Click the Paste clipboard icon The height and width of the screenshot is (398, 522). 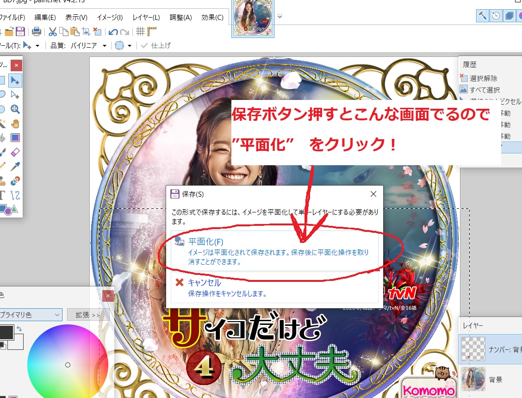tap(75, 31)
